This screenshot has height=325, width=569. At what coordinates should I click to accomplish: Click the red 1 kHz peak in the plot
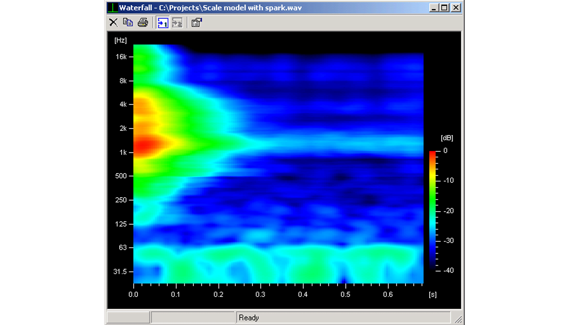point(143,144)
